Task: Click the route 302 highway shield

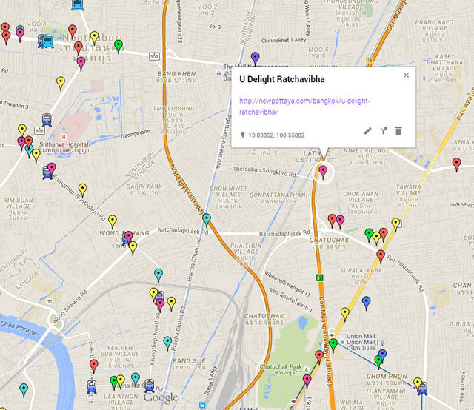Action: tap(154, 56)
